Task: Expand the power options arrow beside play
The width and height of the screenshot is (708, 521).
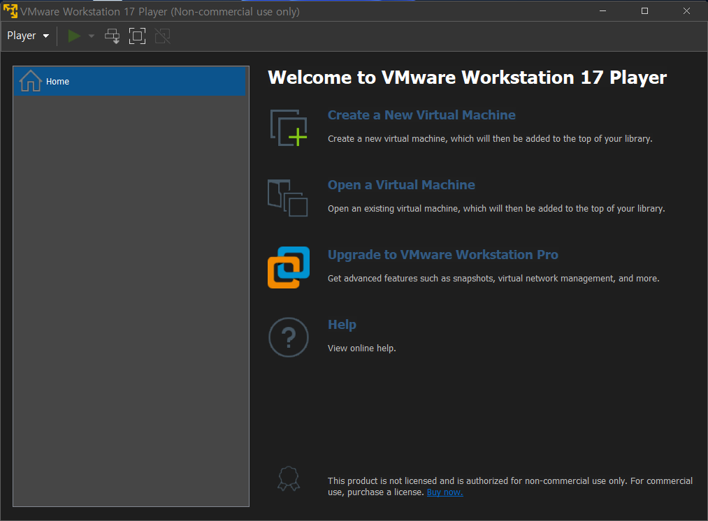Action: tap(92, 36)
